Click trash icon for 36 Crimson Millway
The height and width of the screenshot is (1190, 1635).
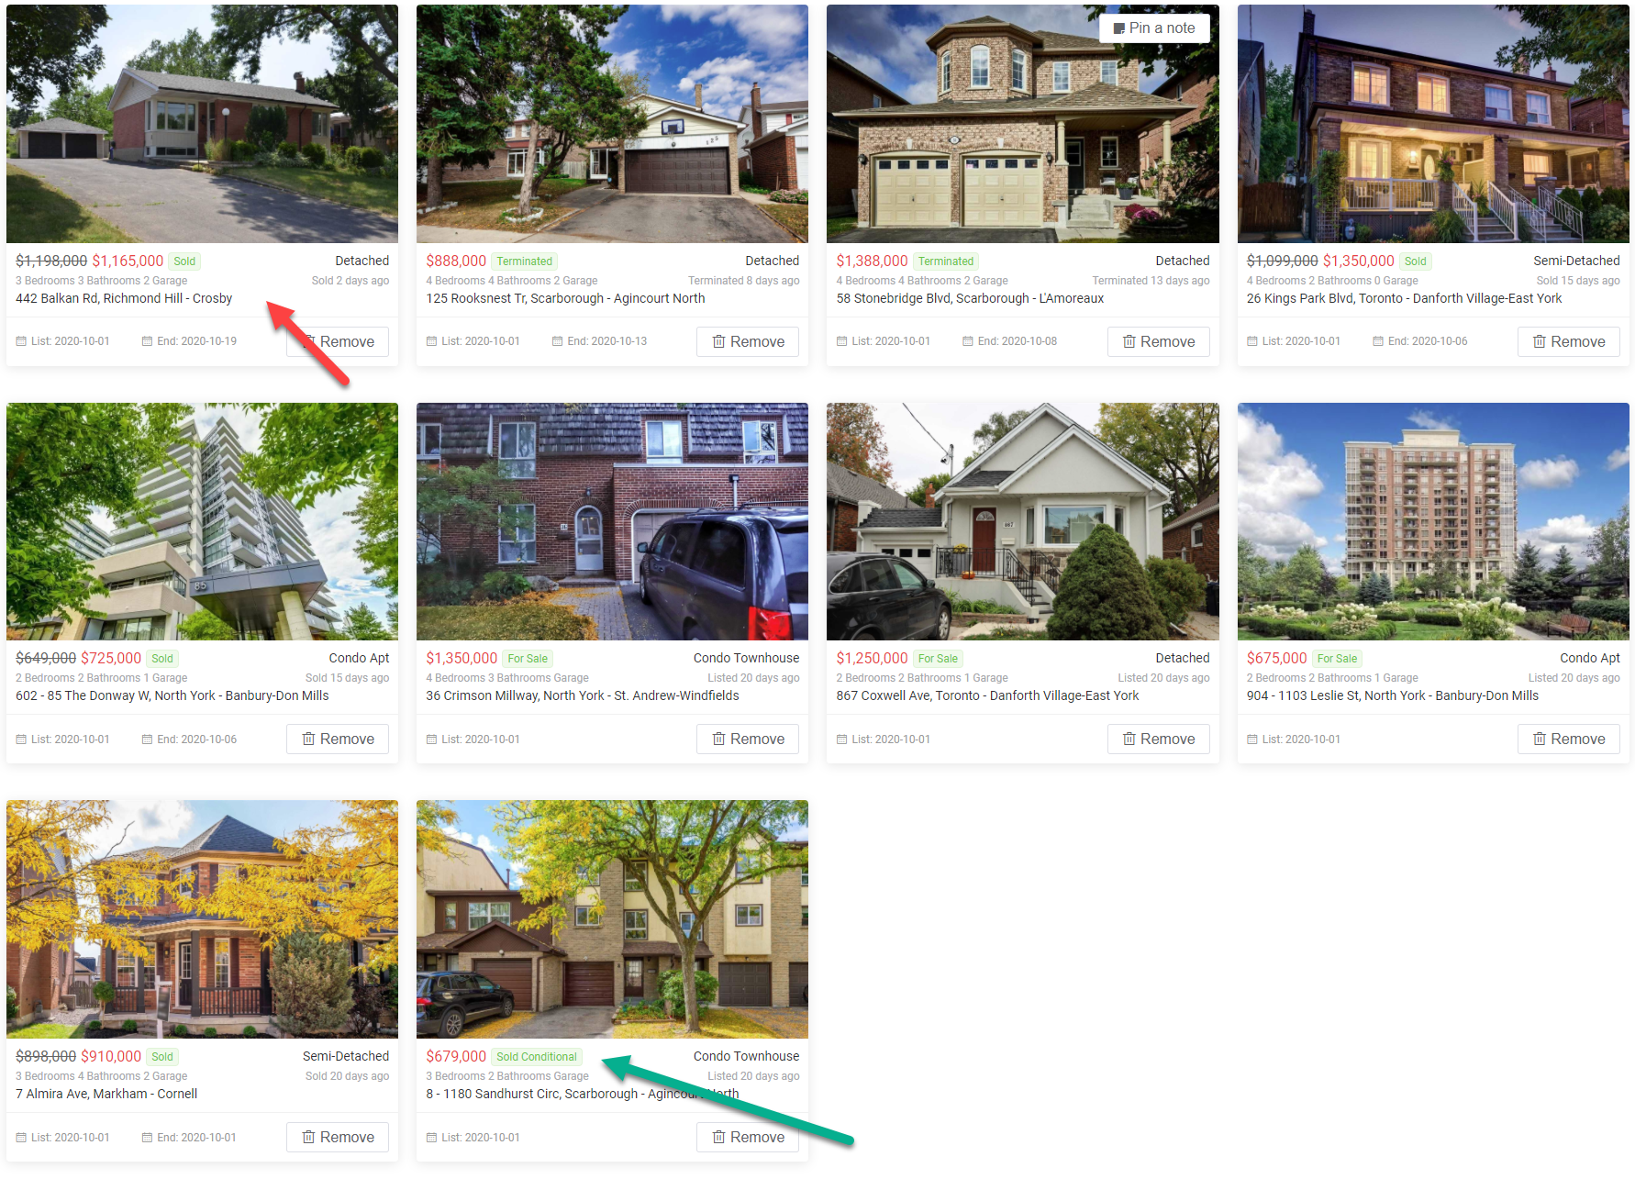pyautogui.click(x=719, y=739)
